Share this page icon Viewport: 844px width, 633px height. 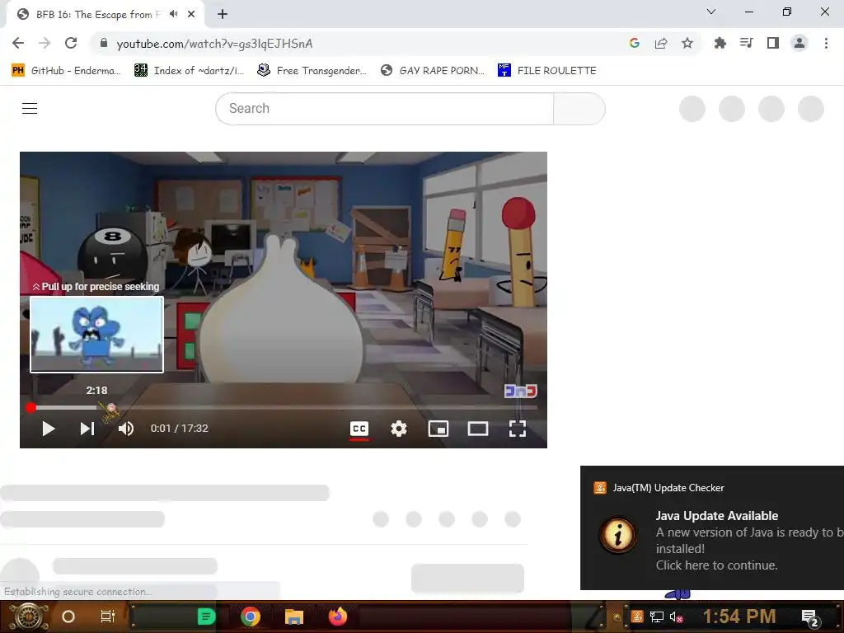(661, 43)
